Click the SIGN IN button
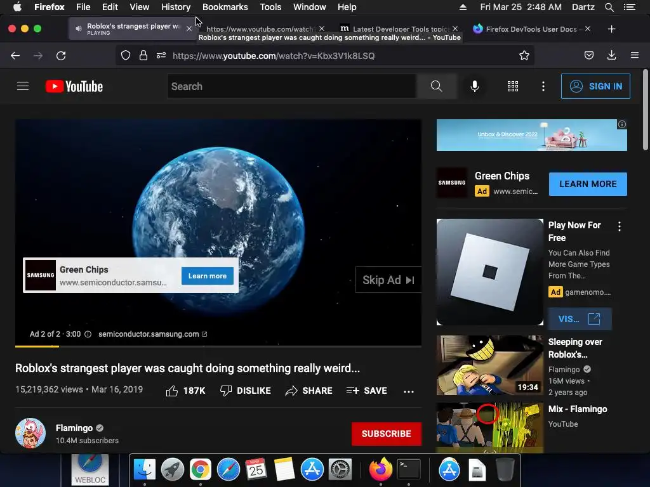 point(595,86)
